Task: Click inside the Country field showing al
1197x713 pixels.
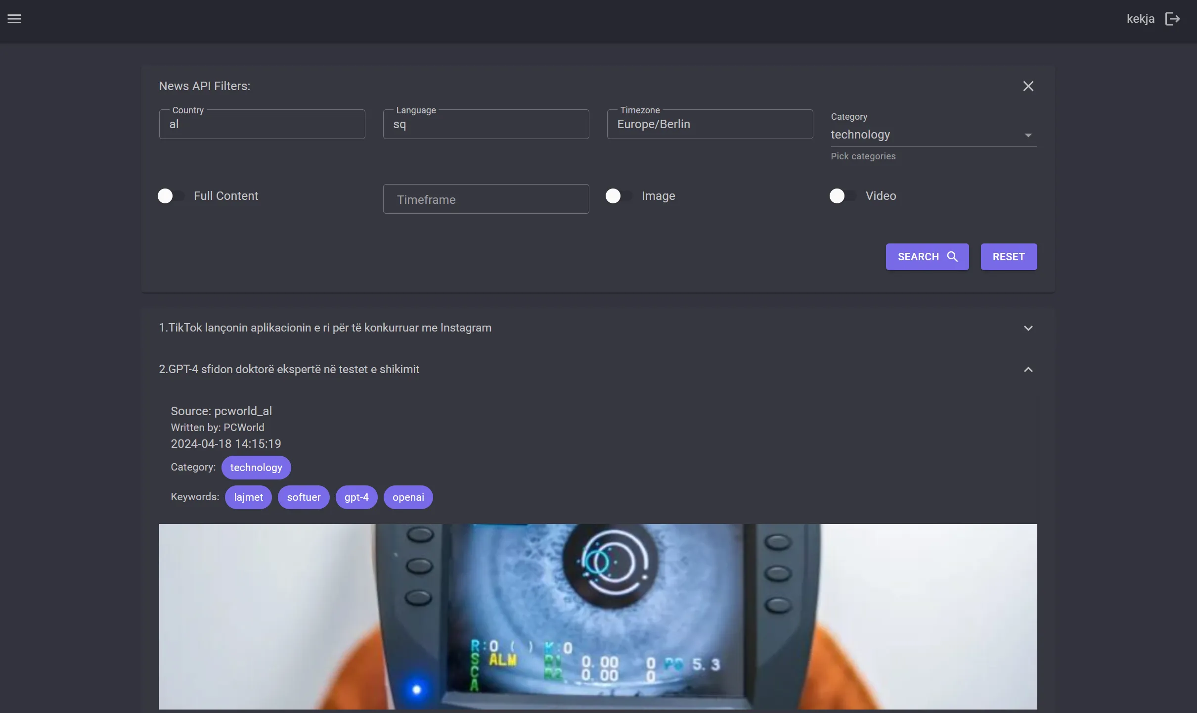Action: pos(262,124)
